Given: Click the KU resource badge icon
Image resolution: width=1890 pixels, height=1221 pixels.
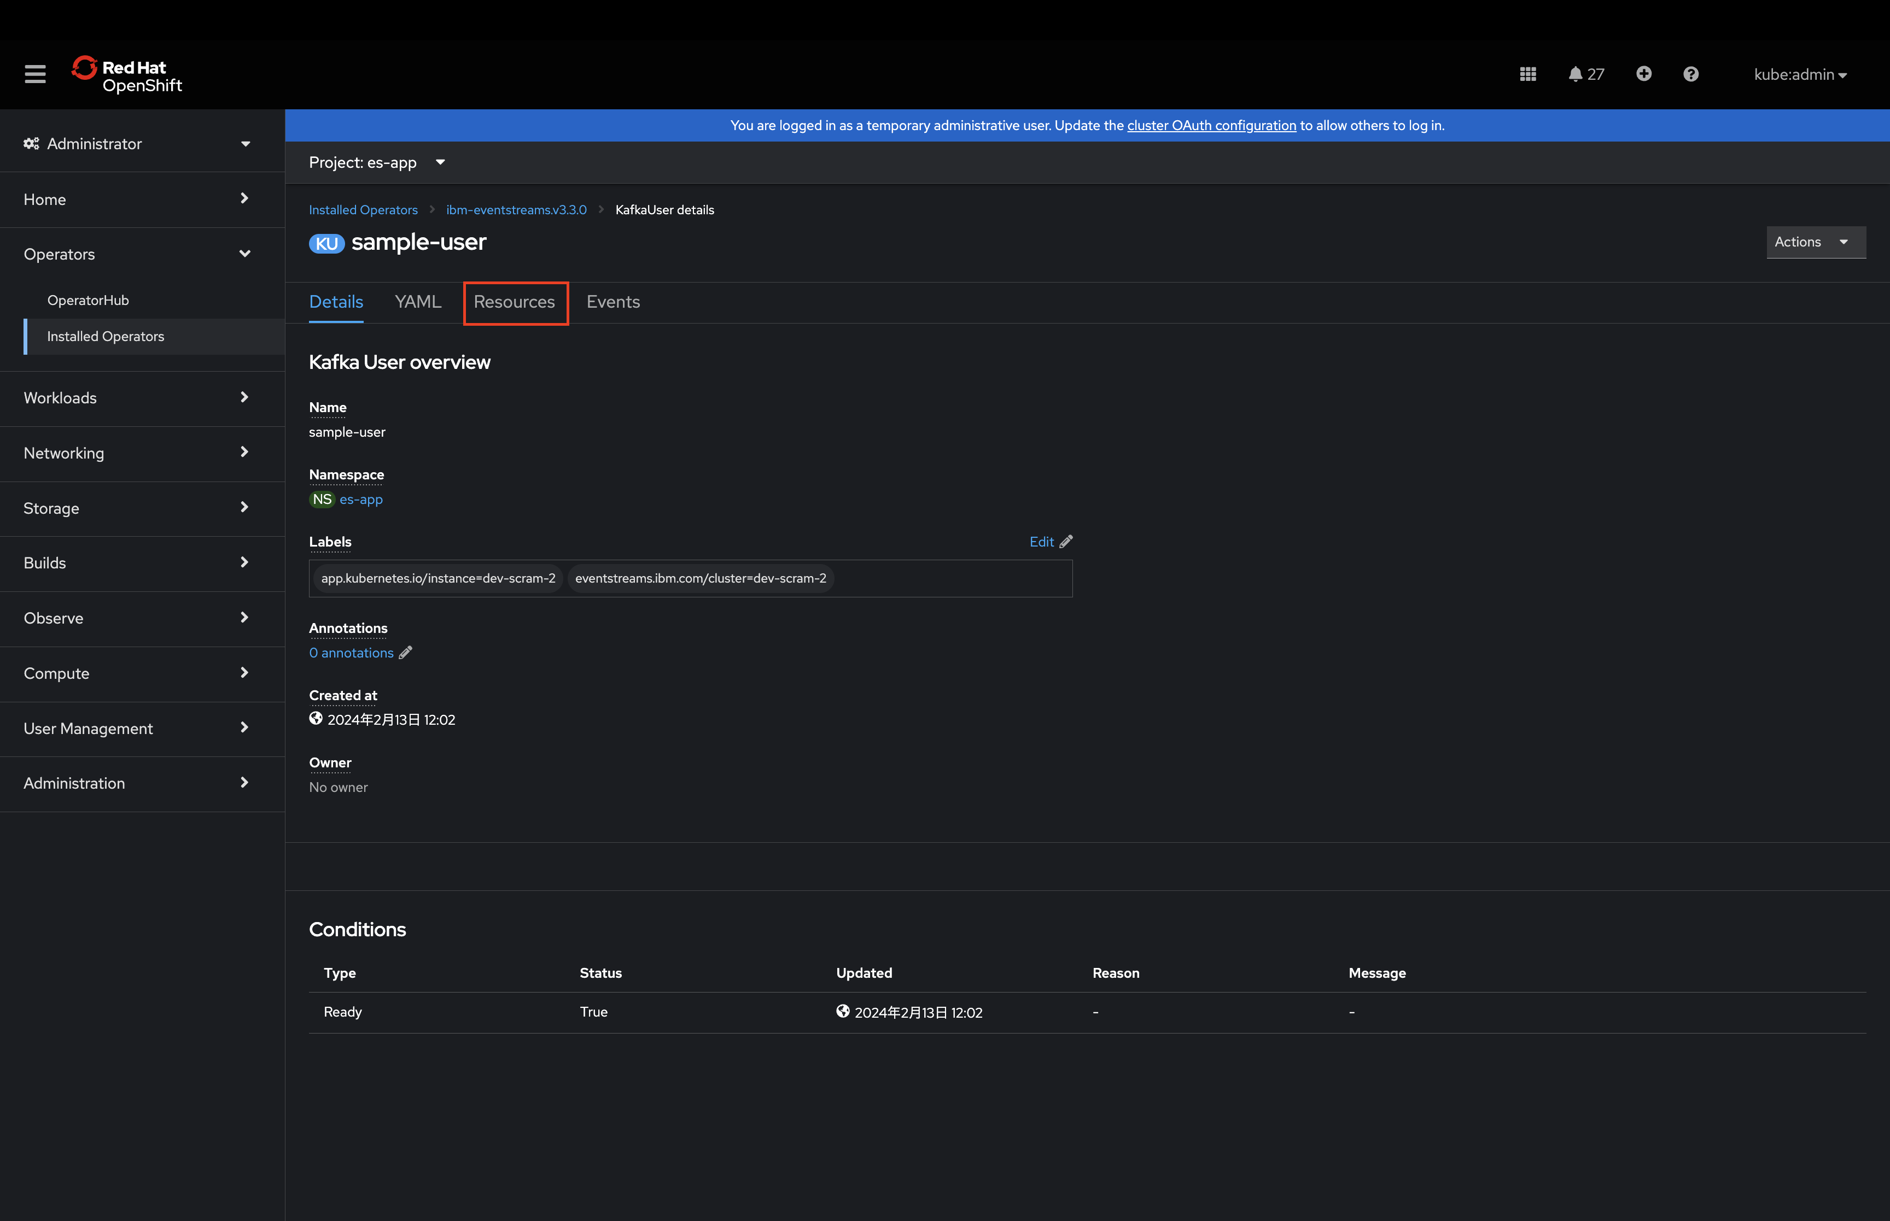Looking at the screenshot, I should [326, 243].
